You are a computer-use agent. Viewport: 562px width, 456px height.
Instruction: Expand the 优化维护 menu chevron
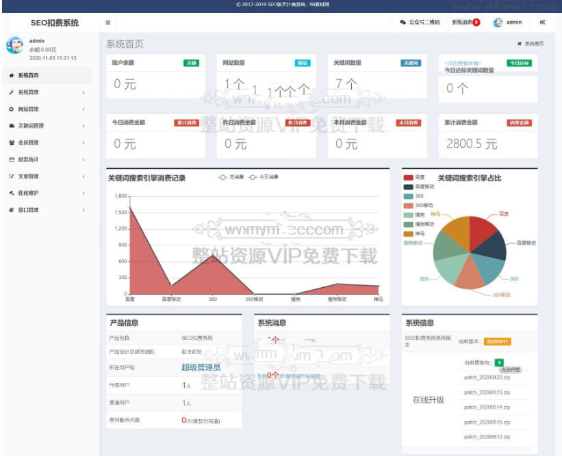point(84,193)
